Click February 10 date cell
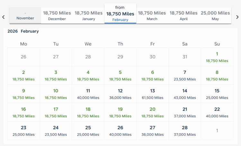 point(56,94)
